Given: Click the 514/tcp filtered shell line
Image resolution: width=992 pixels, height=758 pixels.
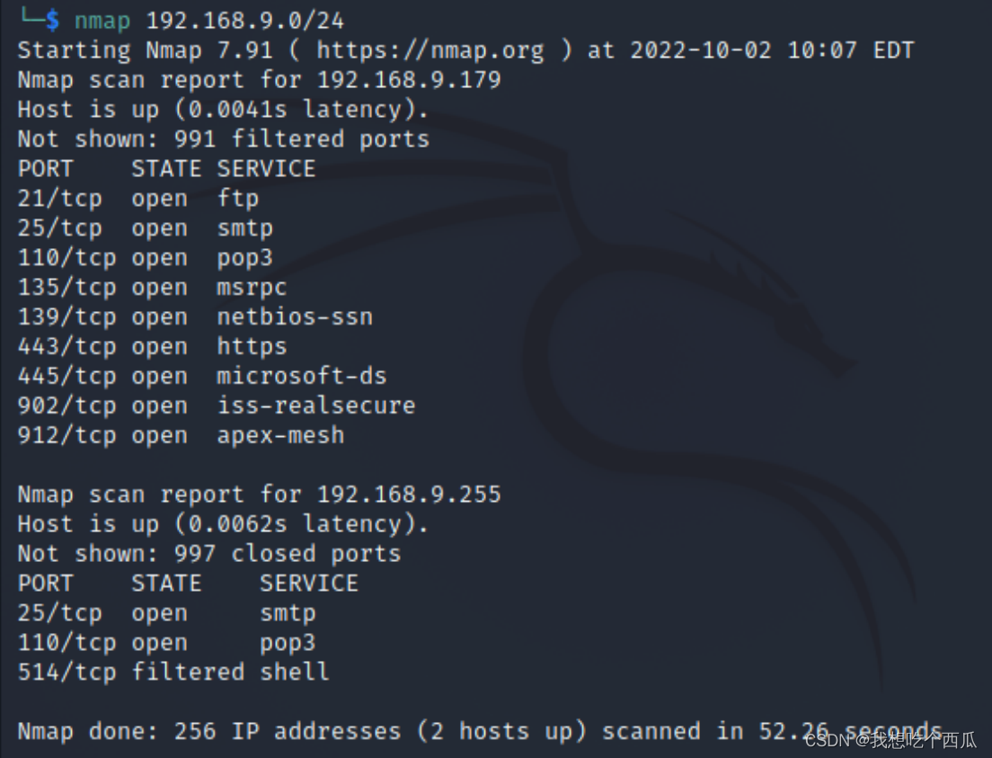Looking at the screenshot, I should (174, 673).
